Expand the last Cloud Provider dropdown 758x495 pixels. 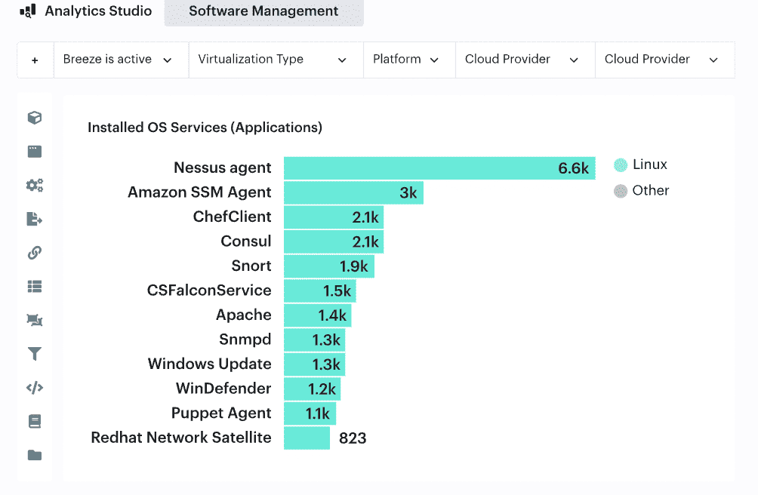coord(664,60)
